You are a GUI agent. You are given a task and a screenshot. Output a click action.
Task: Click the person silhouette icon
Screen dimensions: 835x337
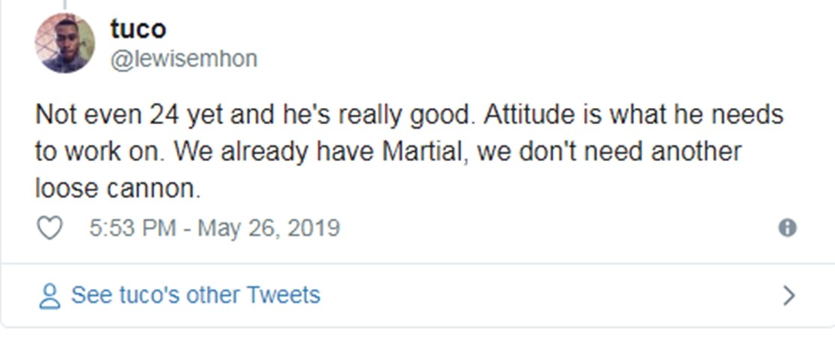tap(49, 295)
